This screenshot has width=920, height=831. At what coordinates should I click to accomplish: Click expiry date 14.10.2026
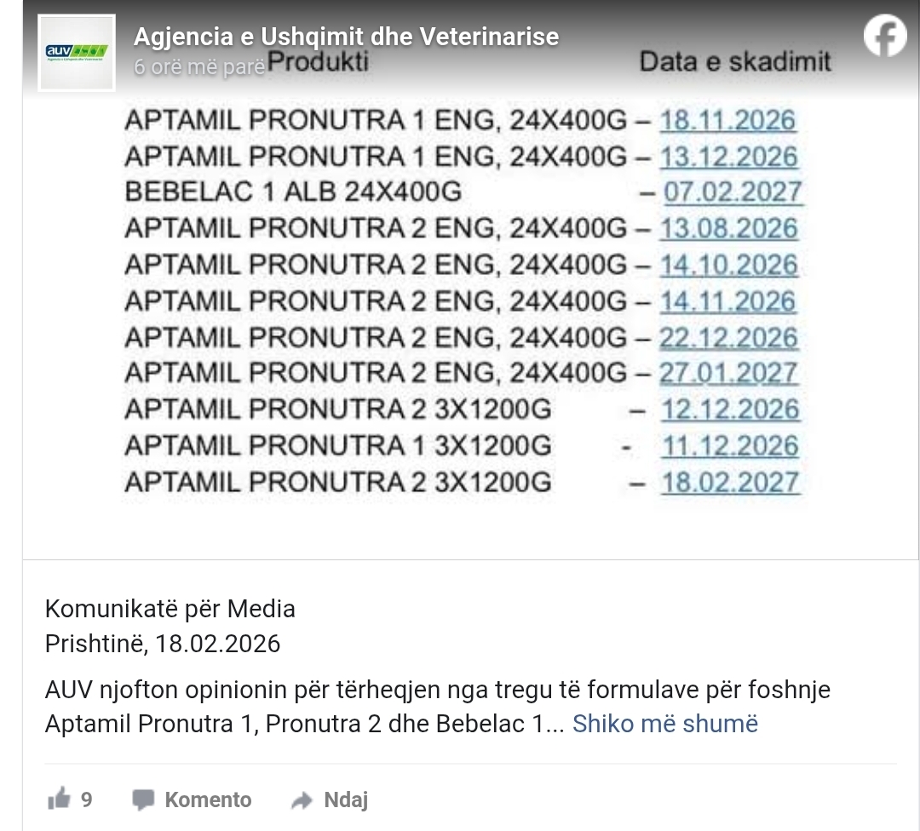728,265
